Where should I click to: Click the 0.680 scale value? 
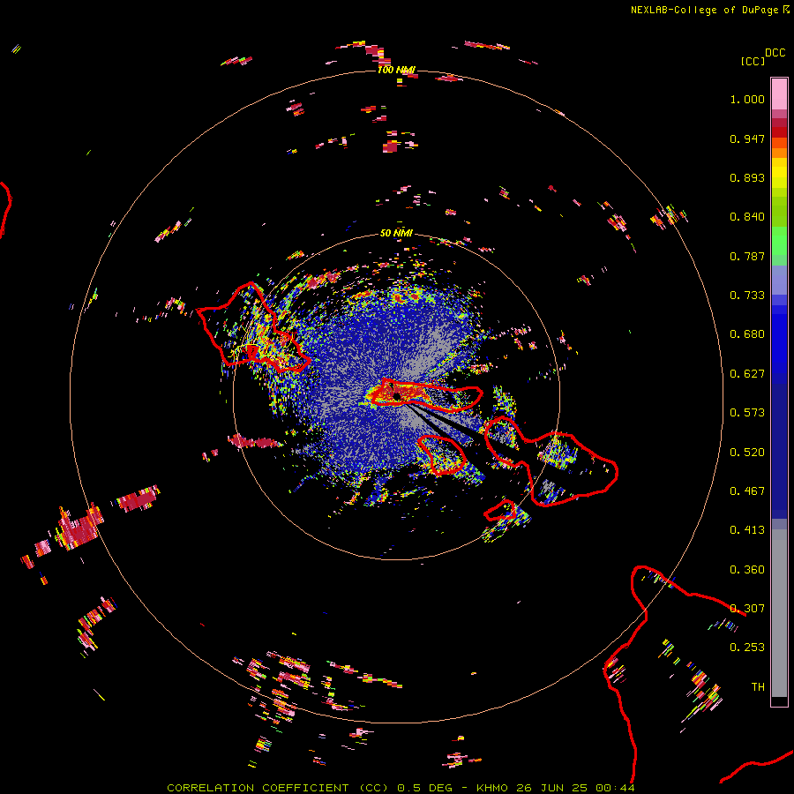[x=747, y=334]
